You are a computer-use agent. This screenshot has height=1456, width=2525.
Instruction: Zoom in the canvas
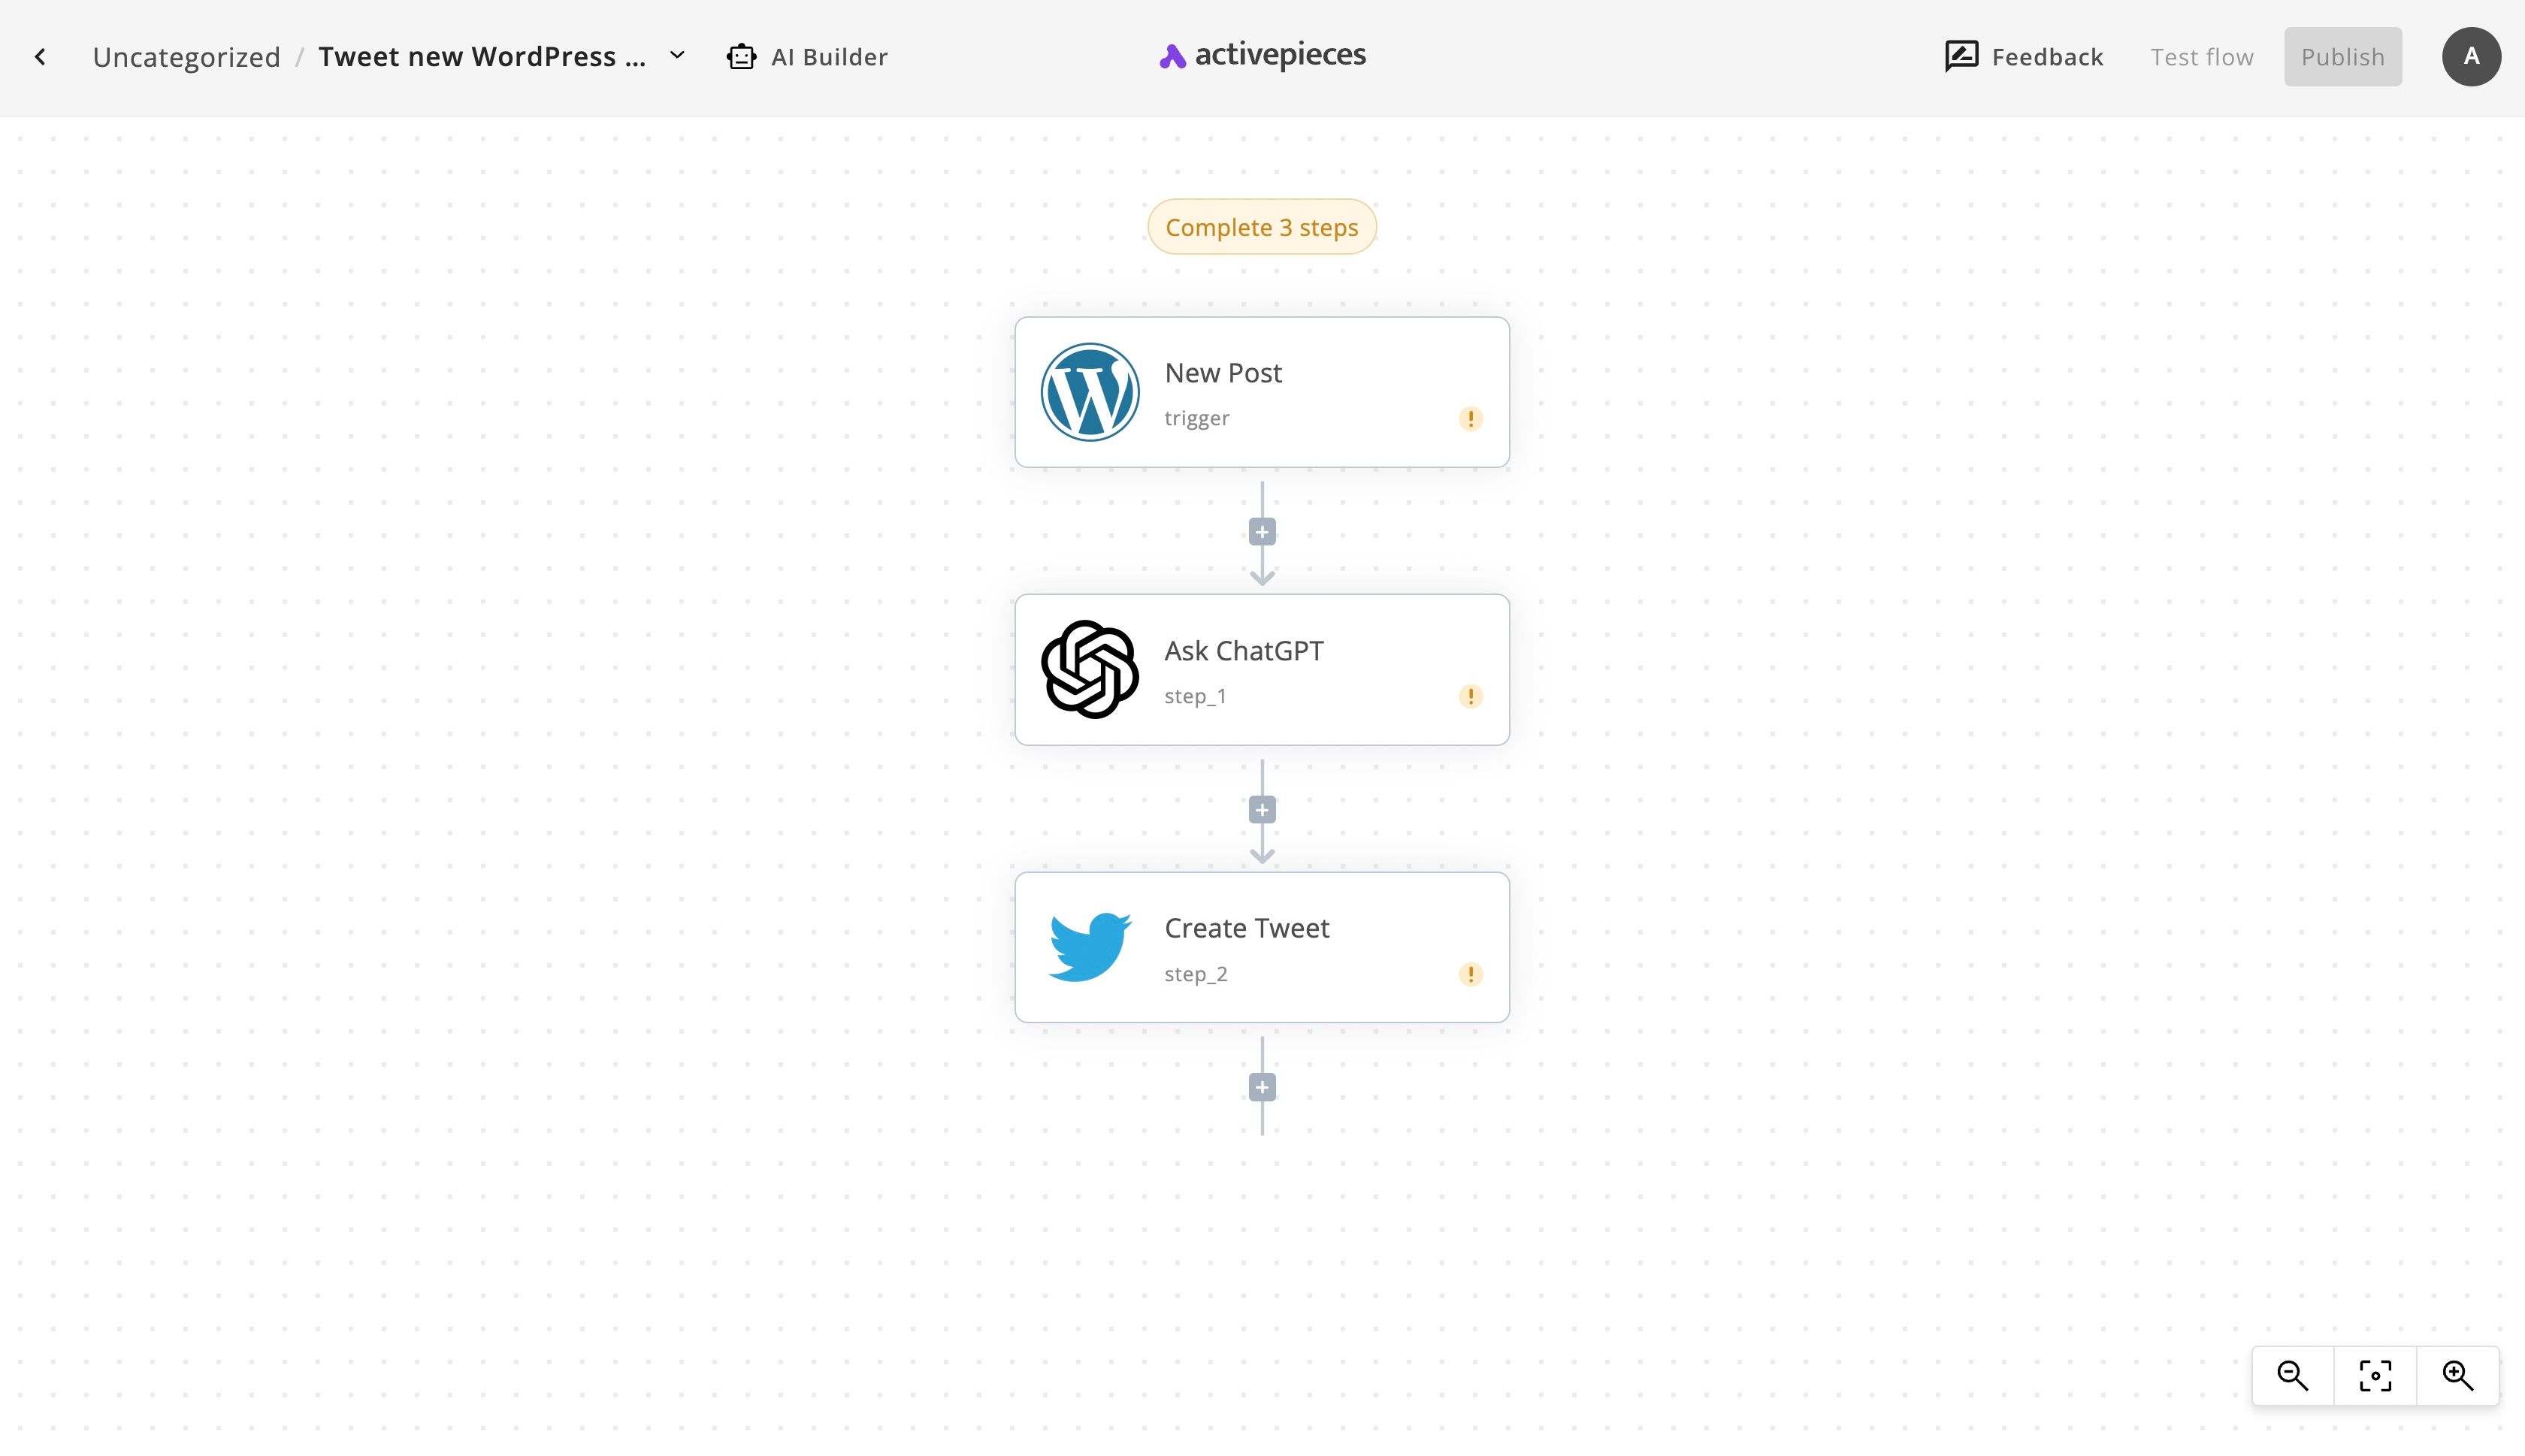point(2457,1376)
